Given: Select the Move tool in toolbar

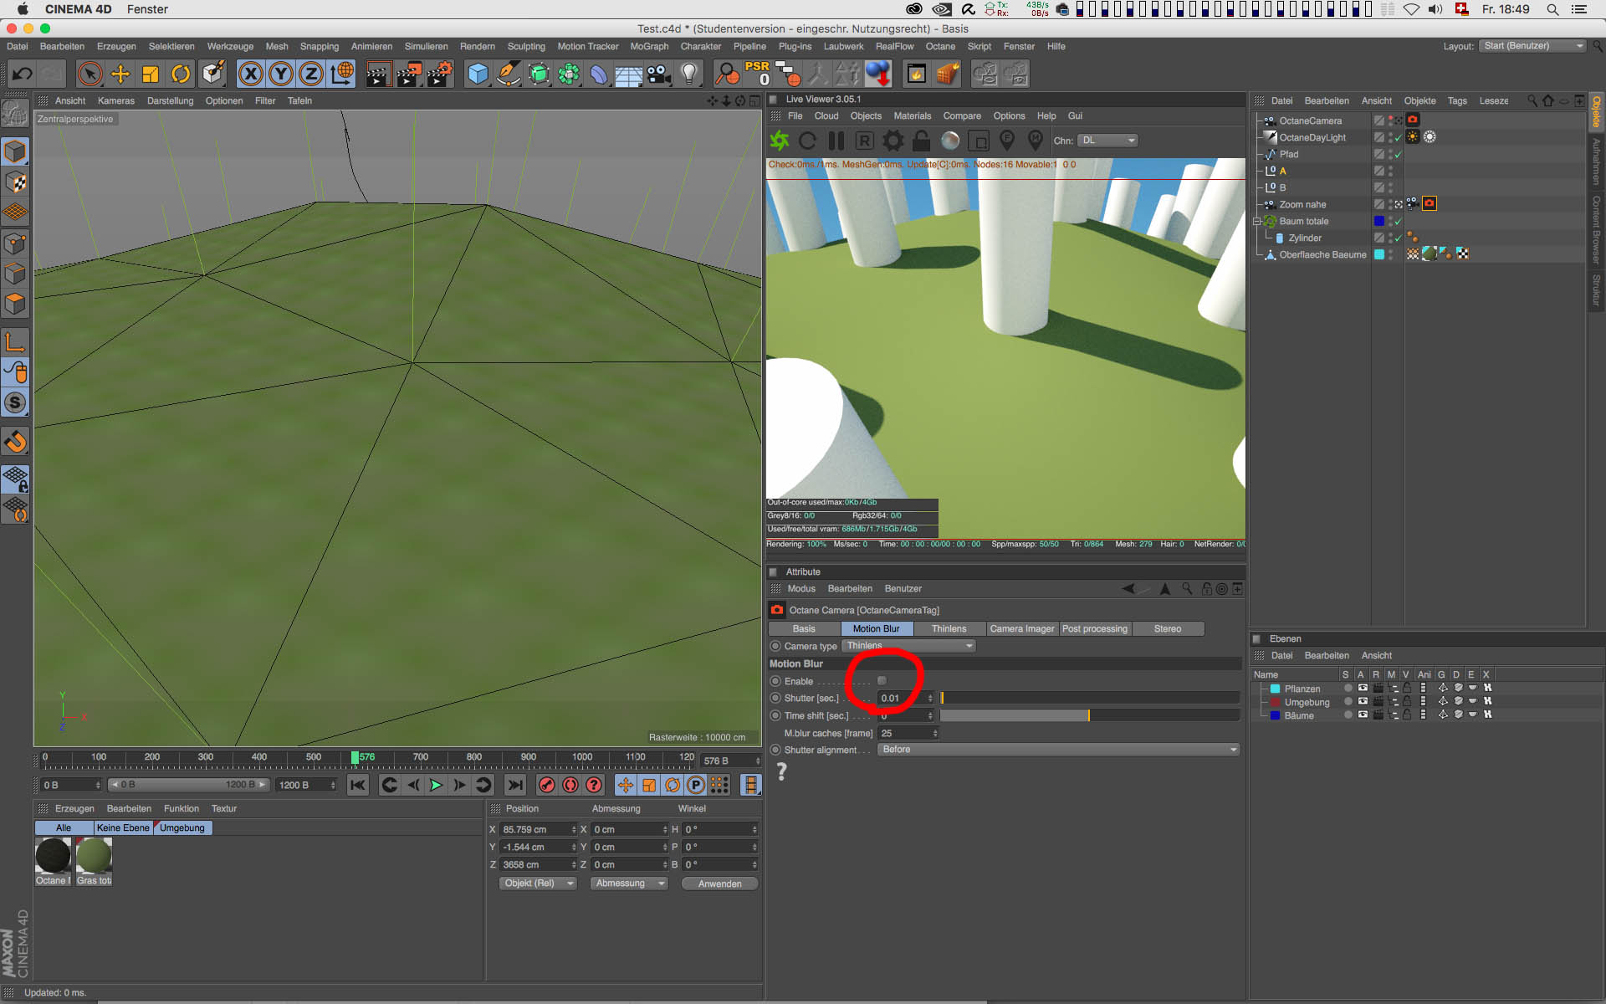Looking at the screenshot, I should coord(120,74).
